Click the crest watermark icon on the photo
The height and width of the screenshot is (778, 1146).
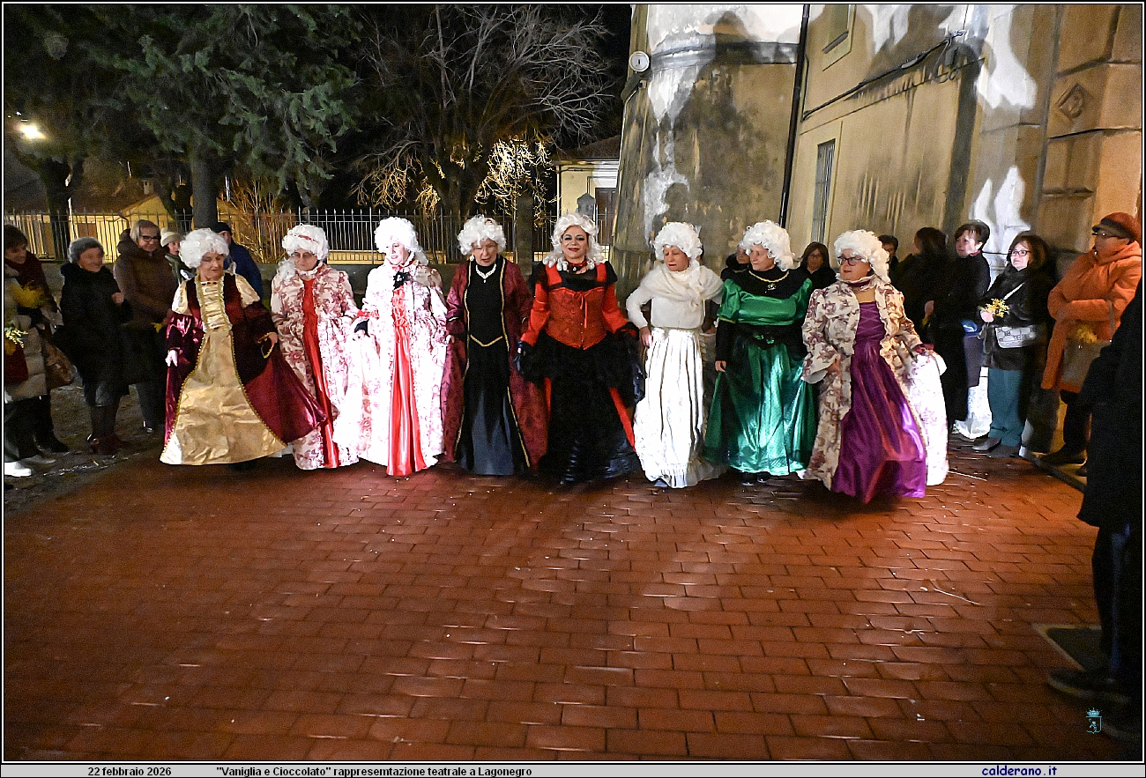(1093, 720)
